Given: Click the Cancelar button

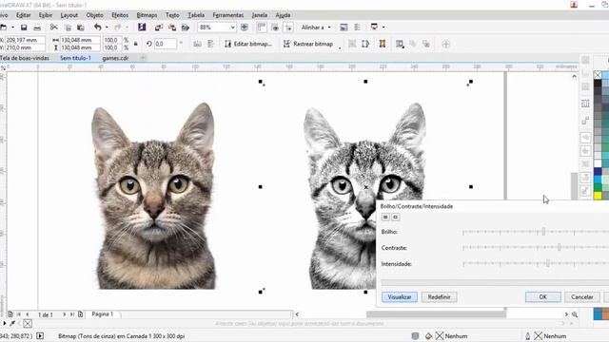Looking at the screenshot, I should point(581,297).
